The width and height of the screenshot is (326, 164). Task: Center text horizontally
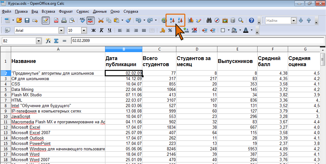[128, 30]
